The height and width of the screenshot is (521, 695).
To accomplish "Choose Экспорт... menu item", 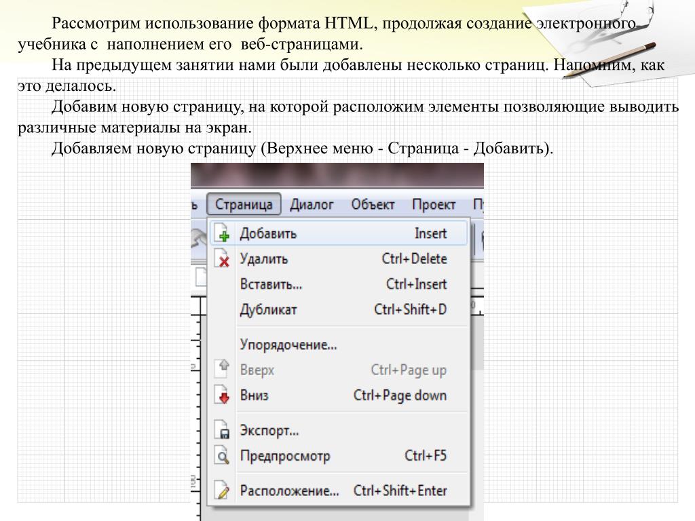I will point(269,431).
